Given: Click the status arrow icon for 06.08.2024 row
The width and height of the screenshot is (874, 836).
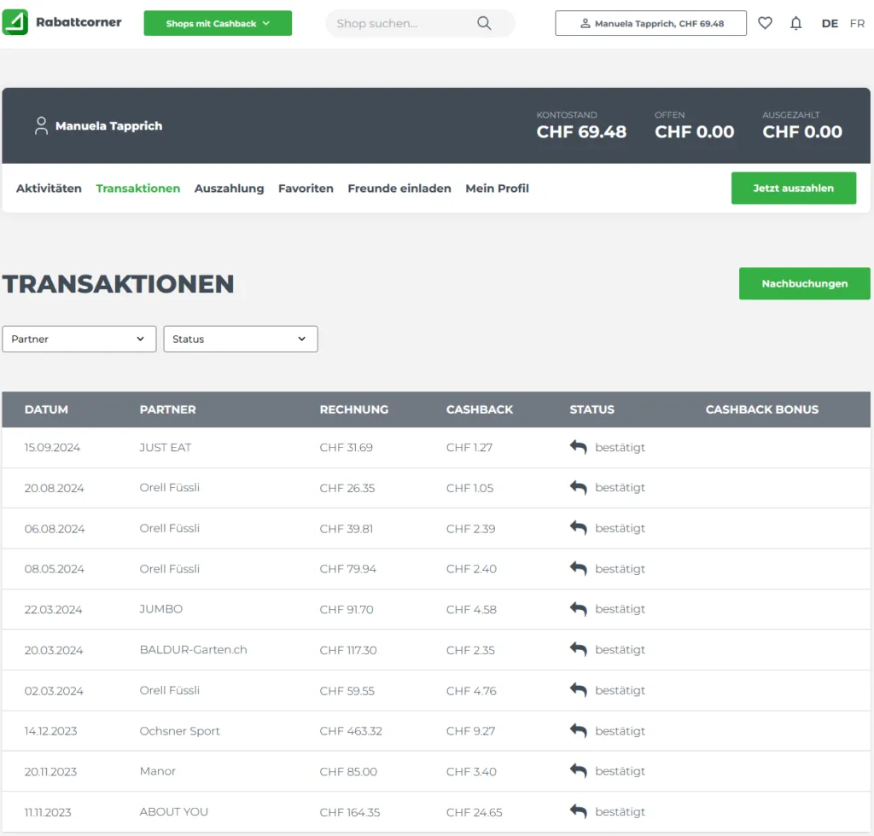Looking at the screenshot, I should [578, 528].
